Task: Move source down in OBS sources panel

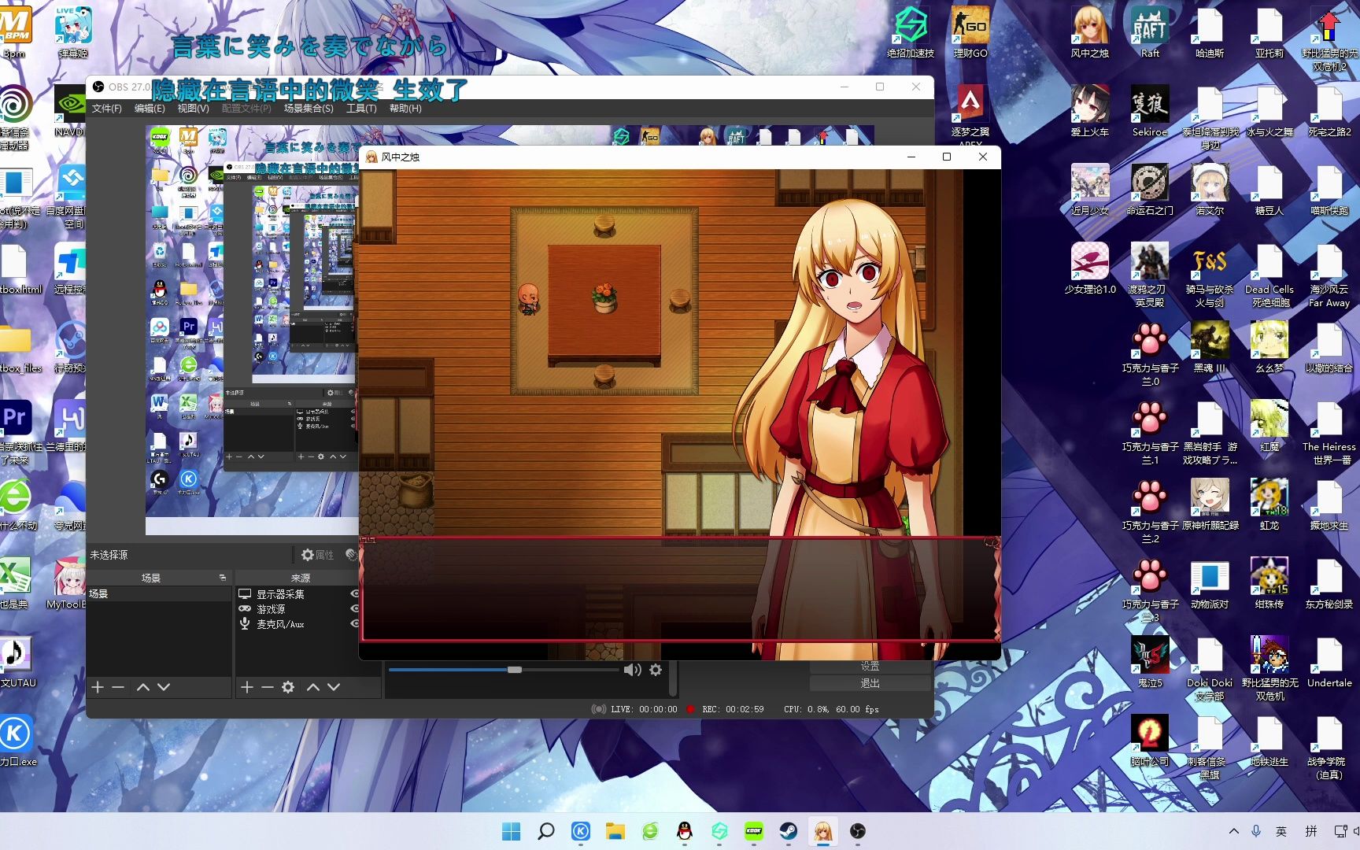Action: pyautogui.click(x=334, y=687)
